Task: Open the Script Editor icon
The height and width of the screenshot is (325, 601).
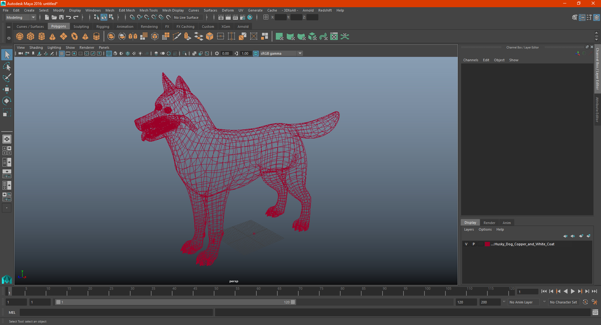Action: [x=595, y=312]
